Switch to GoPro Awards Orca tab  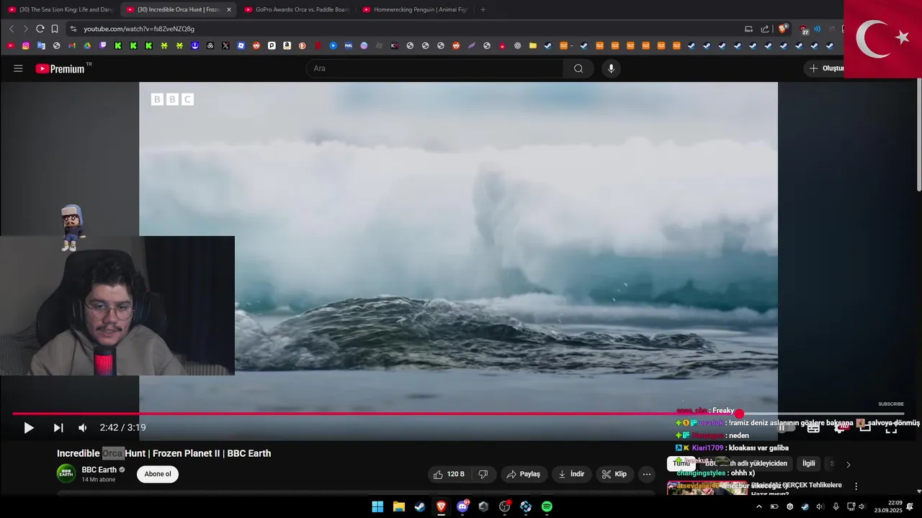[x=297, y=9]
